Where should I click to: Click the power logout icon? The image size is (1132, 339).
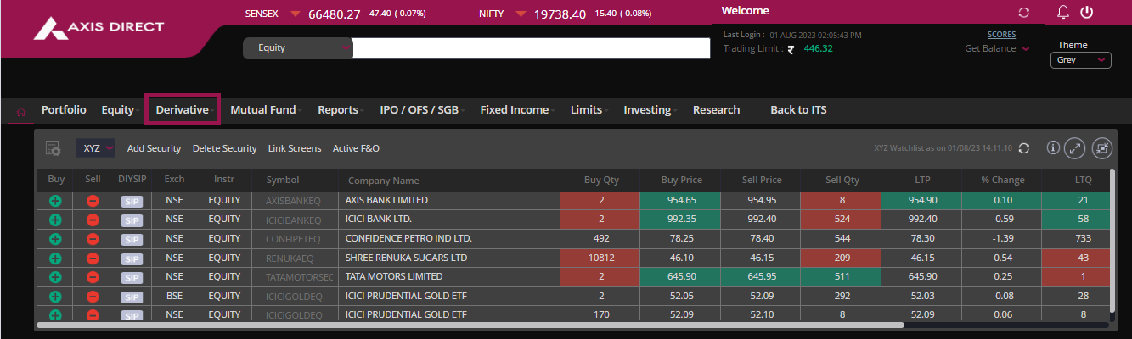click(x=1086, y=13)
